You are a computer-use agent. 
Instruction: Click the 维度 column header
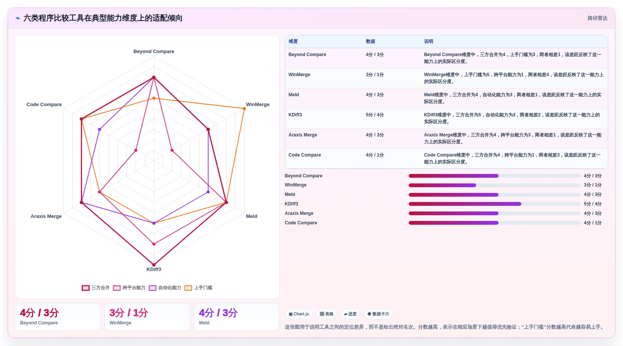coord(293,41)
